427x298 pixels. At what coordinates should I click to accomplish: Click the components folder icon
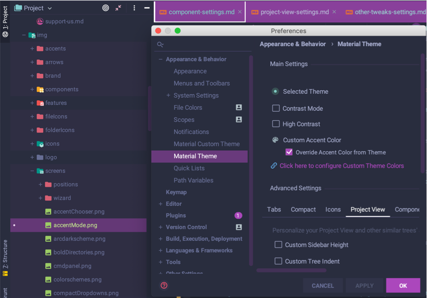tap(40, 89)
